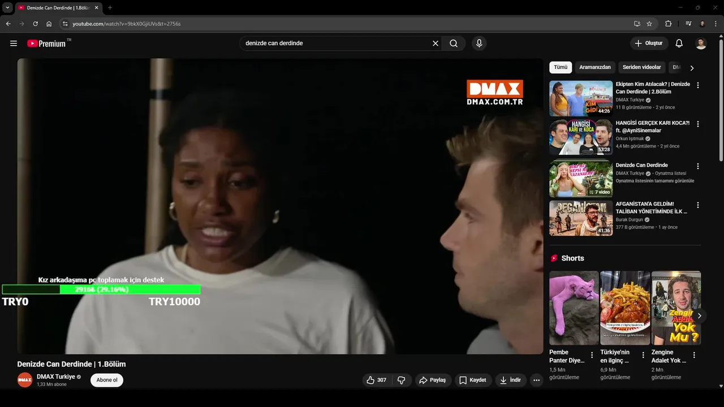Open the browser three-dot menu
The height and width of the screenshot is (407, 724).
(716, 24)
